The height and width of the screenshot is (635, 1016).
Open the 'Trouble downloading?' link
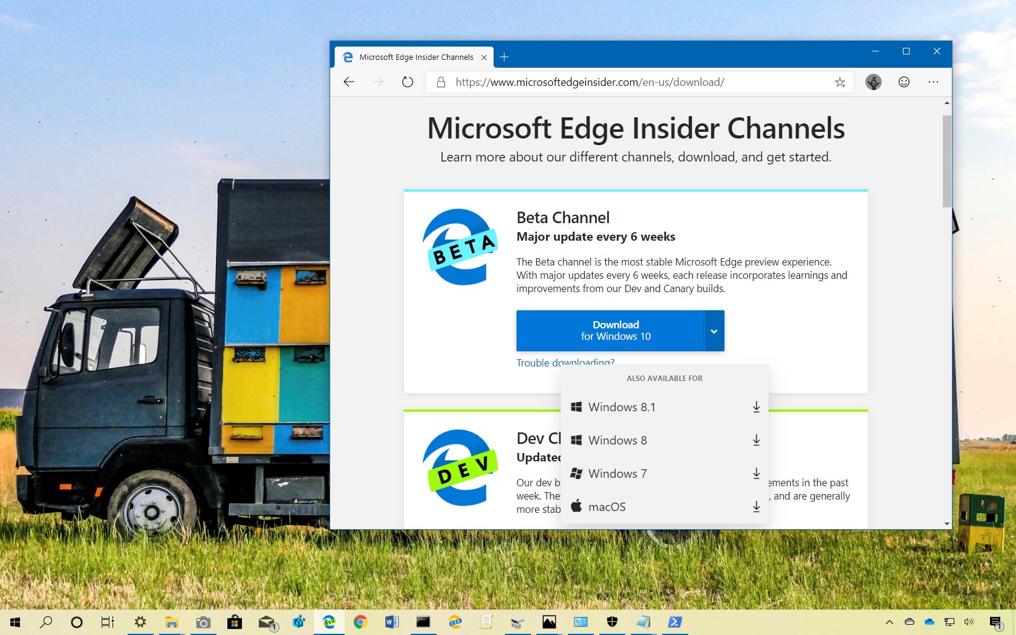pos(565,363)
